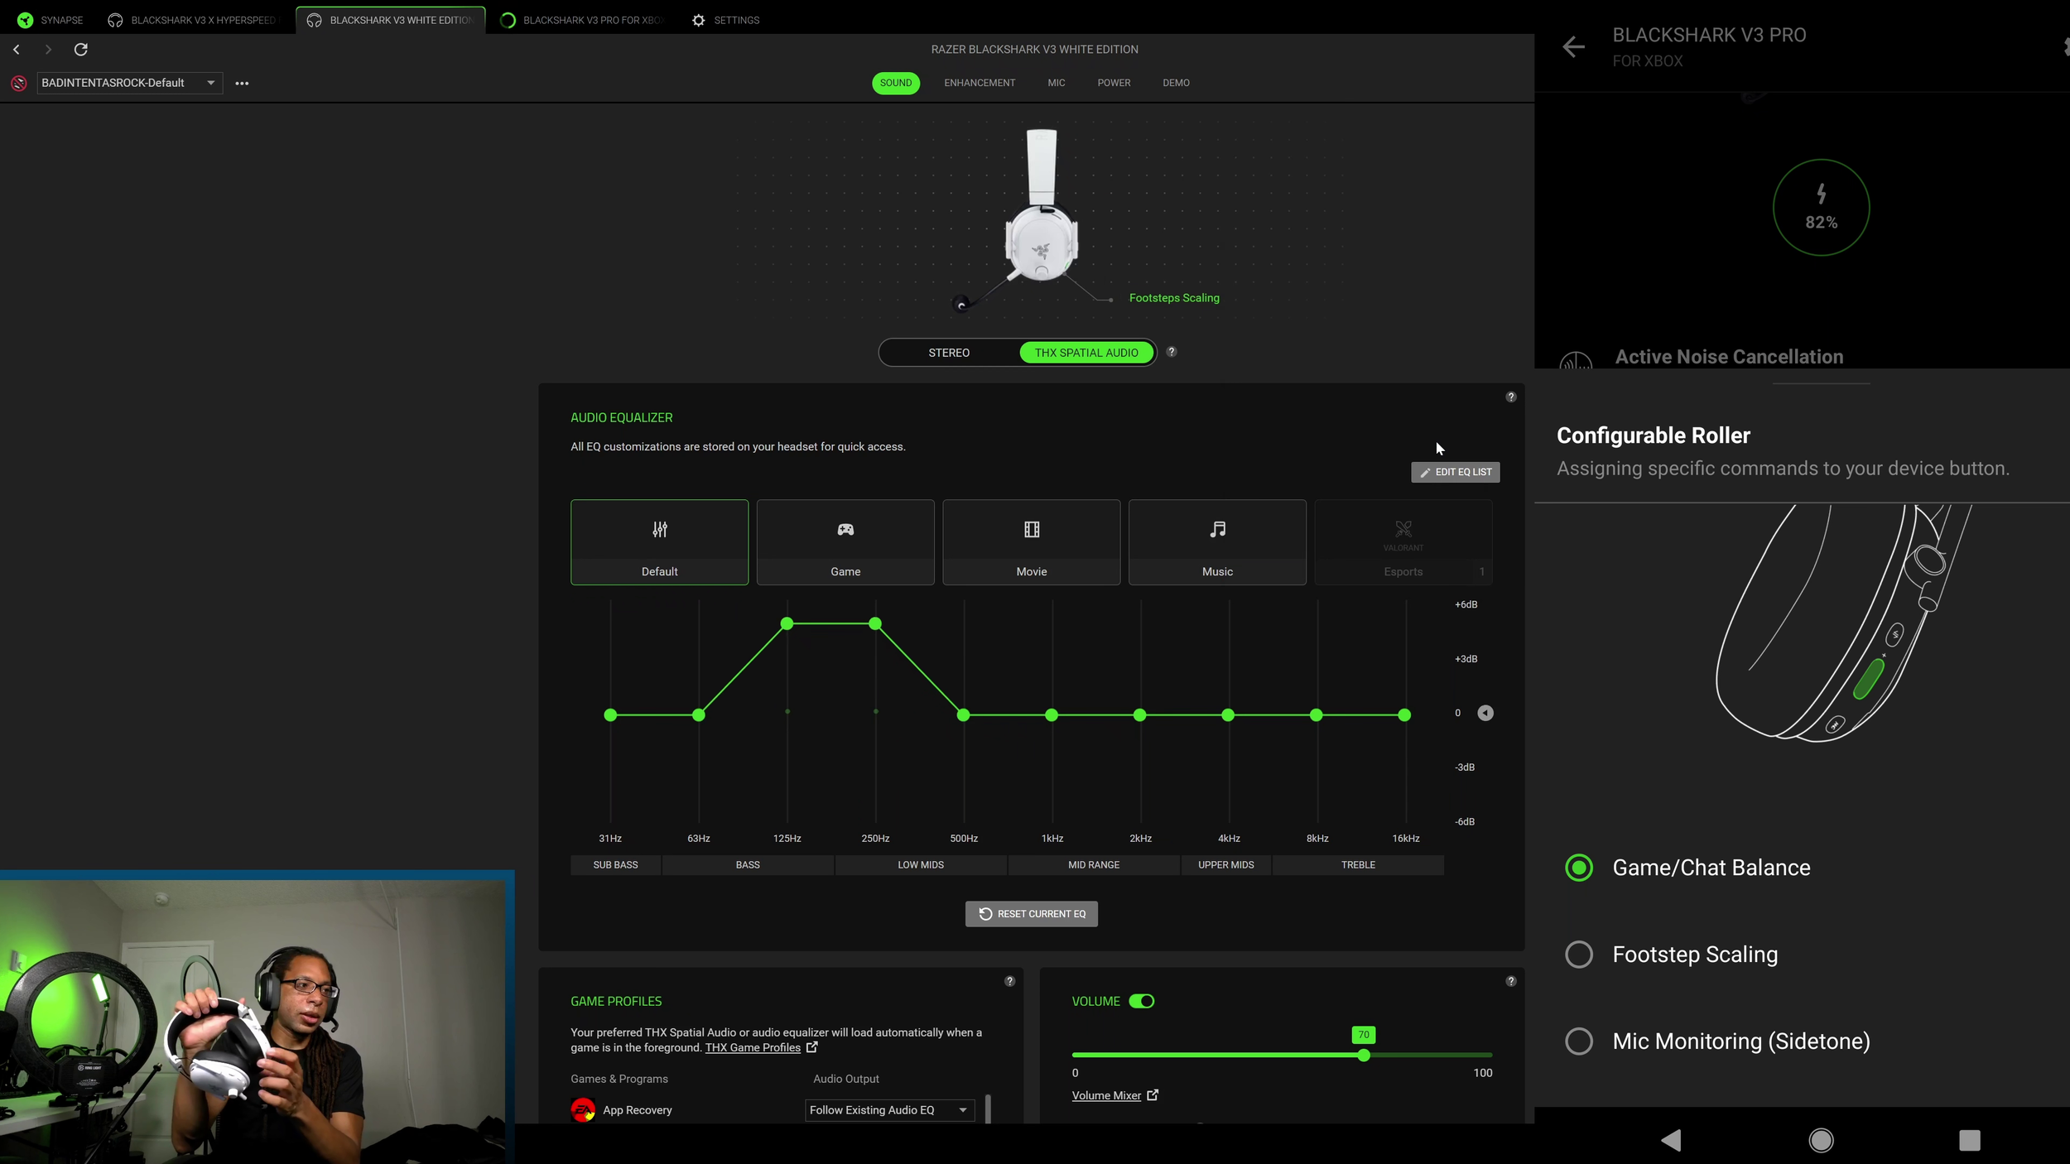This screenshot has height=1164, width=2070.
Task: Click the Audio Equalizer help question mark
Action: click(x=1510, y=397)
